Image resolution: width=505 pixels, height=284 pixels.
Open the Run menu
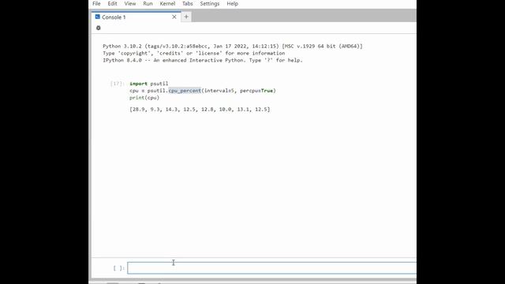click(x=148, y=3)
